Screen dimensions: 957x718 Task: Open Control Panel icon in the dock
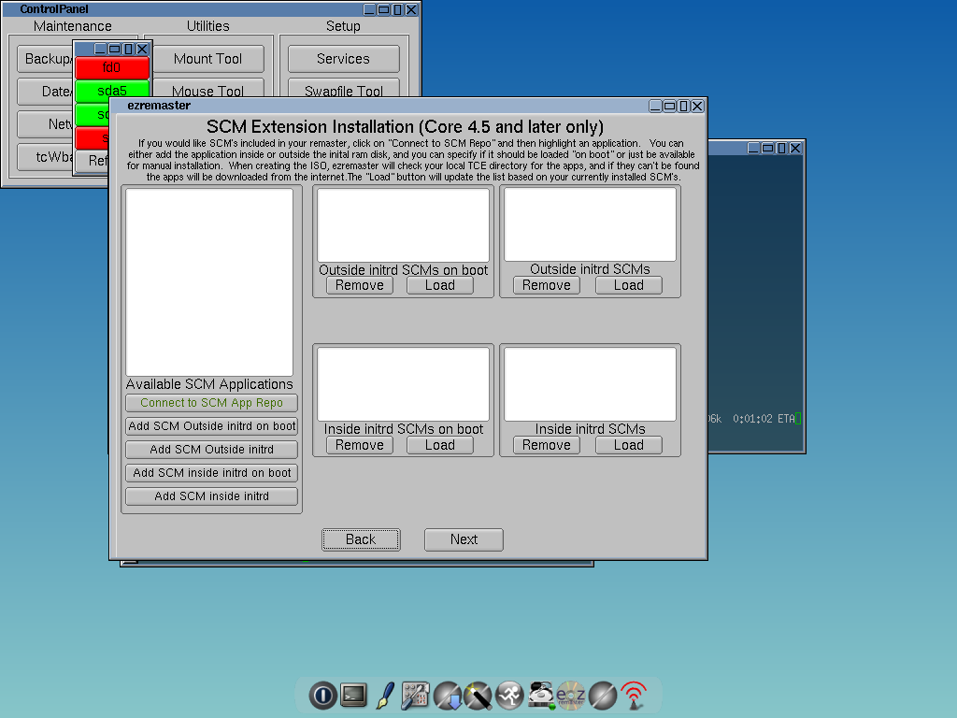(415, 695)
